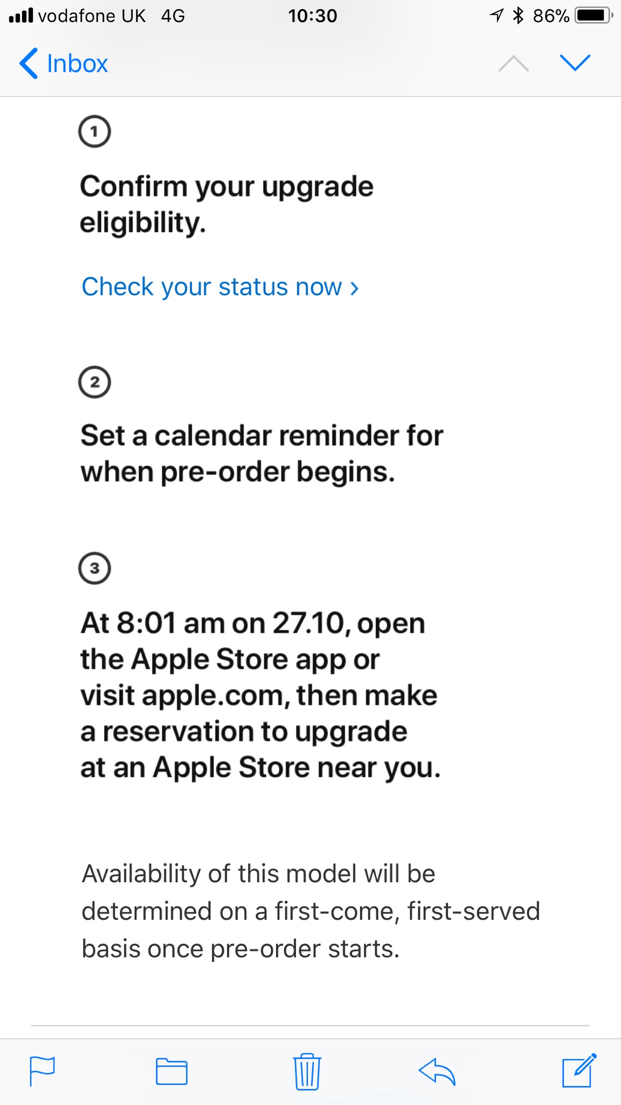The height and width of the screenshot is (1105, 621).
Task: Tap the flag message icon
Action: (x=42, y=1070)
